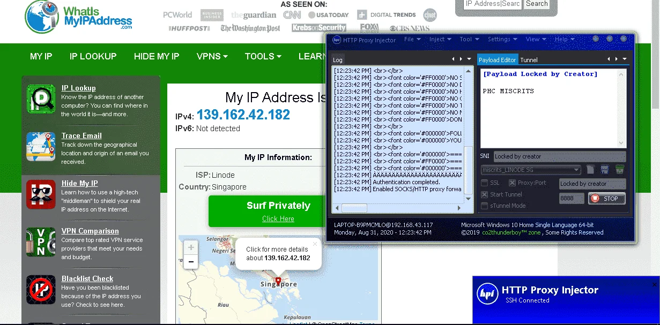This screenshot has height=325, width=660.
Task: Open HIDE MY IP in the website navigation
Action: tap(157, 56)
